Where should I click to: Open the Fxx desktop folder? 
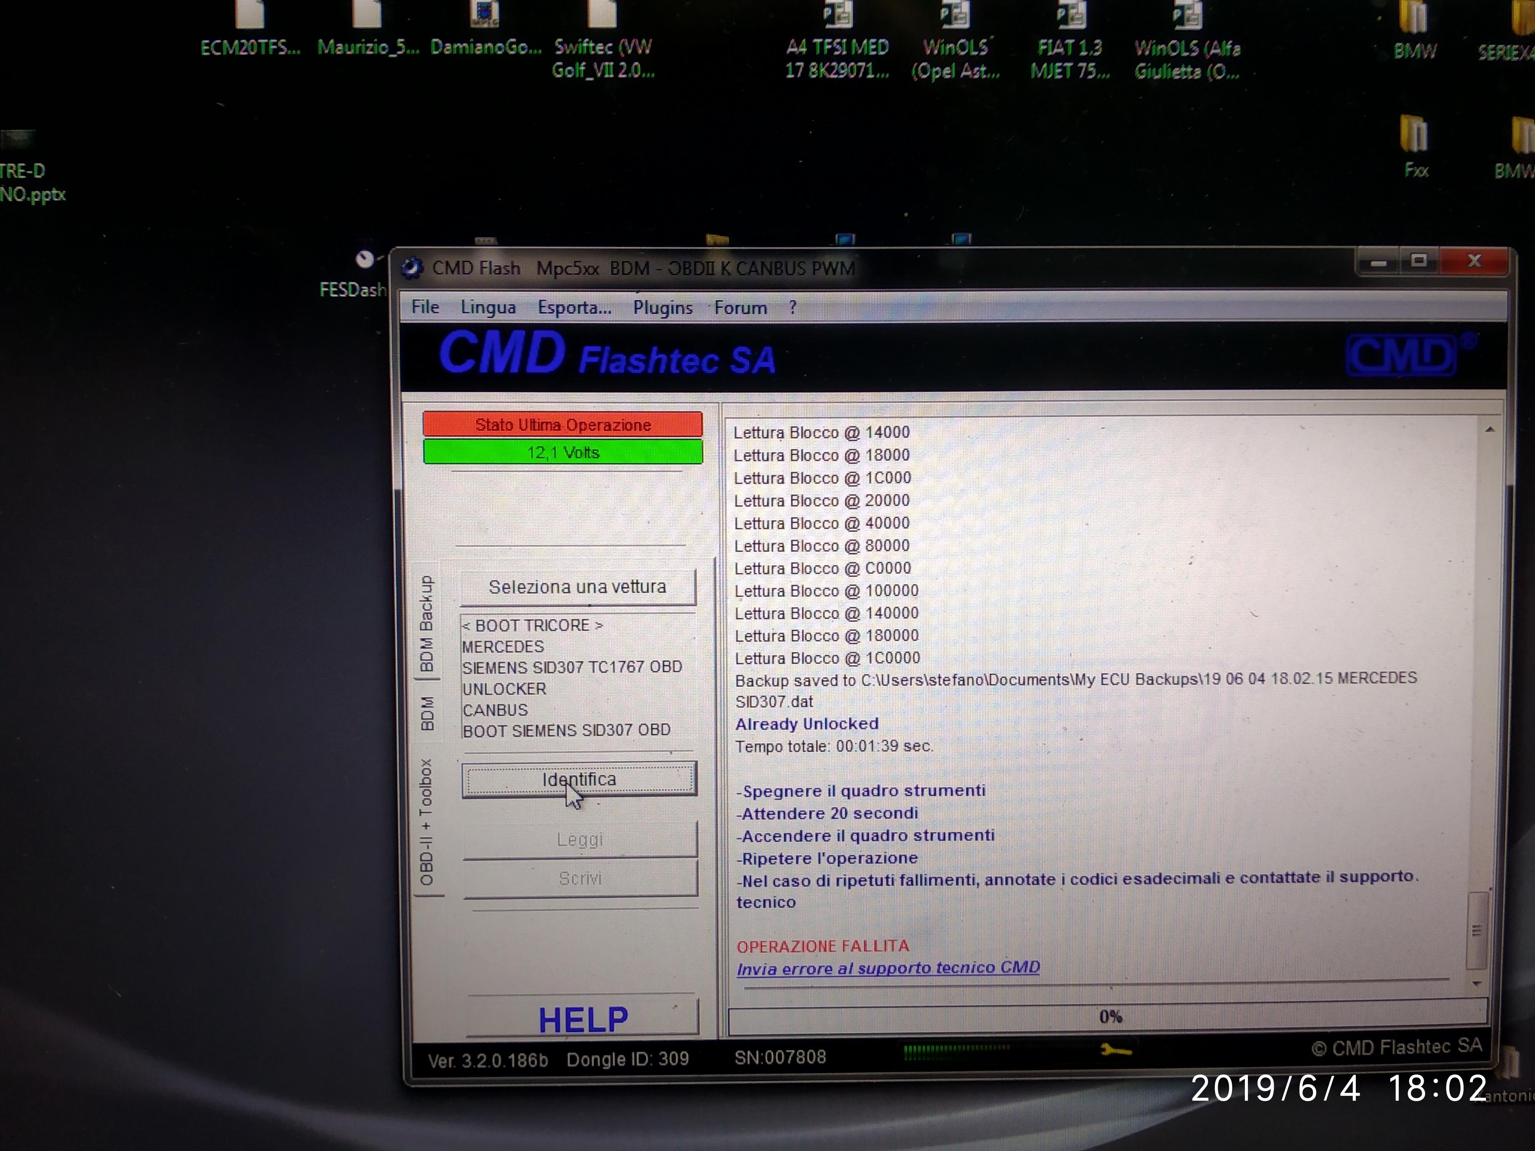pos(1416,148)
